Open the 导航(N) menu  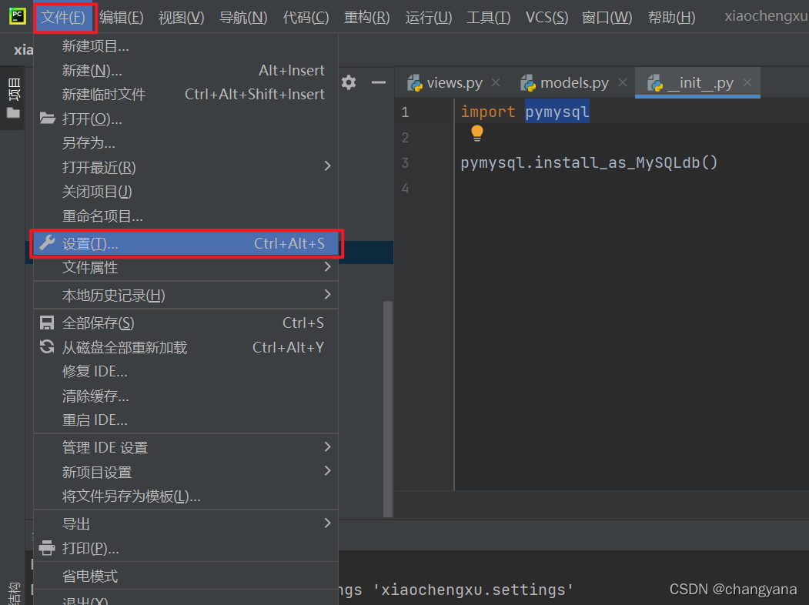pos(243,17)
